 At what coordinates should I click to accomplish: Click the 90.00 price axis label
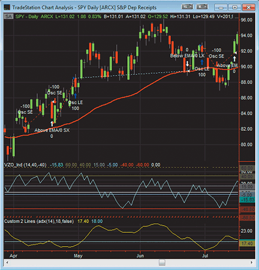[x=246, y=67]
